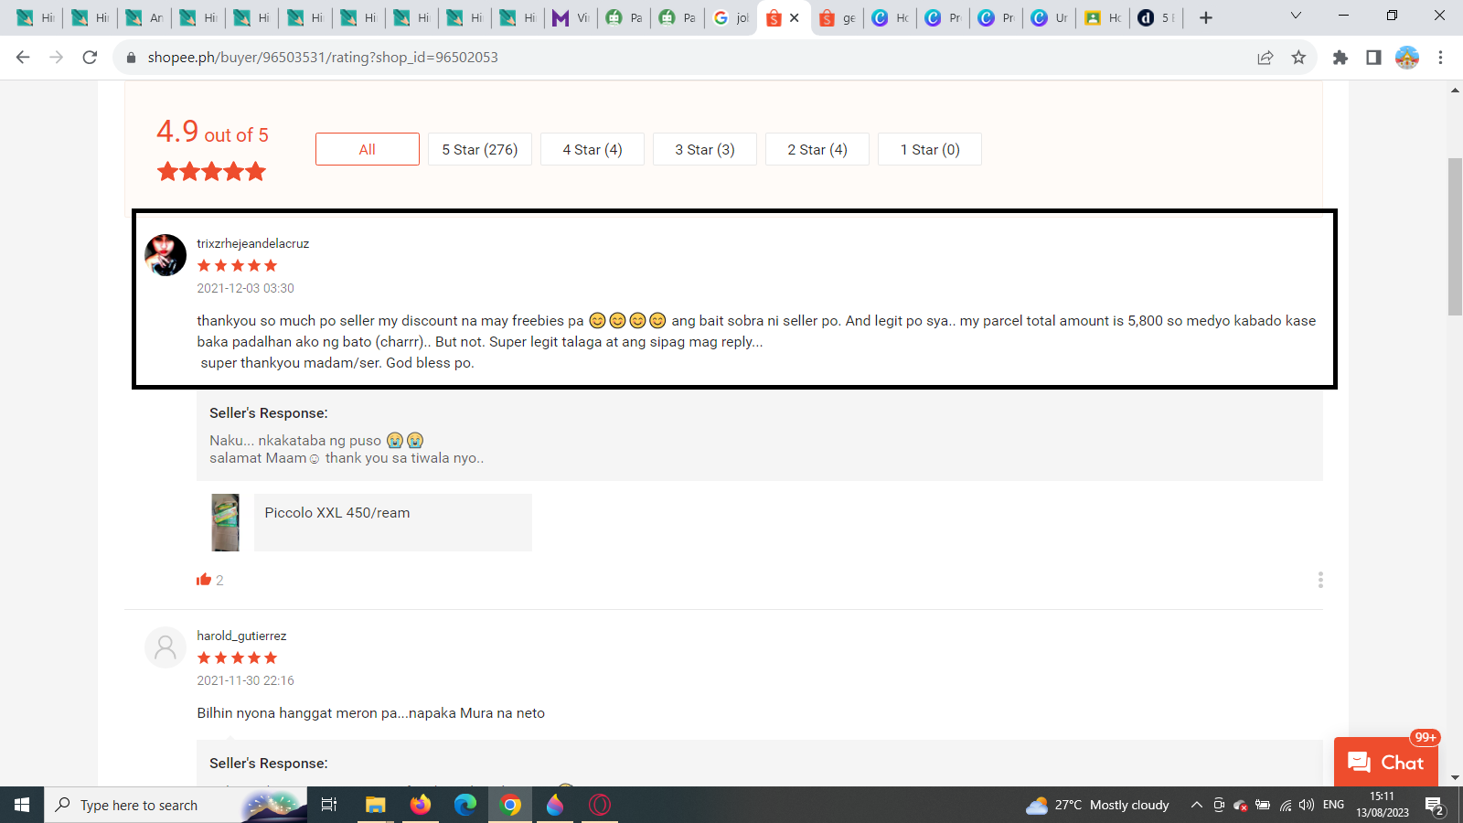
Task: Reload the Shopee rating page
Action: tap(90, 57)
